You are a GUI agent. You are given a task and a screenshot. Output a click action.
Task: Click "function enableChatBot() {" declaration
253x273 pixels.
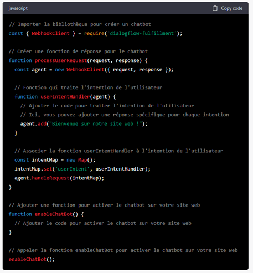pos(47,214)
